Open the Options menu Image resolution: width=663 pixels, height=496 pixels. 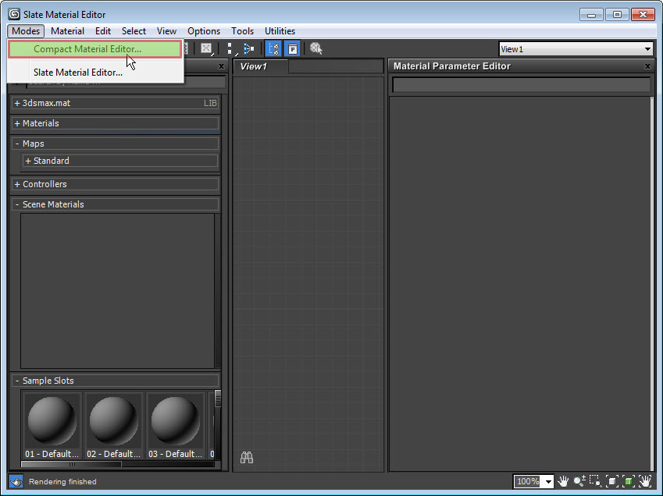click(204, 31)
